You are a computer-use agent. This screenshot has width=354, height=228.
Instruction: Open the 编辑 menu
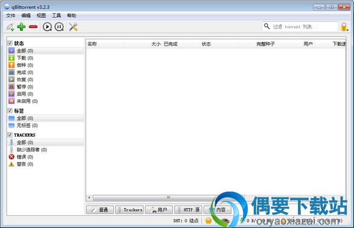click(x=26, y=15)
